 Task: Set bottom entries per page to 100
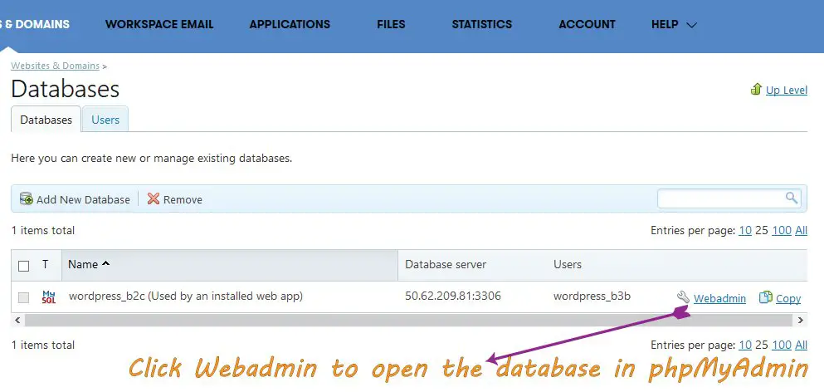[x=782, y=345]
